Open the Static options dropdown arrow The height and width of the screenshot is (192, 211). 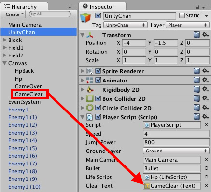[x=206, y=16]
